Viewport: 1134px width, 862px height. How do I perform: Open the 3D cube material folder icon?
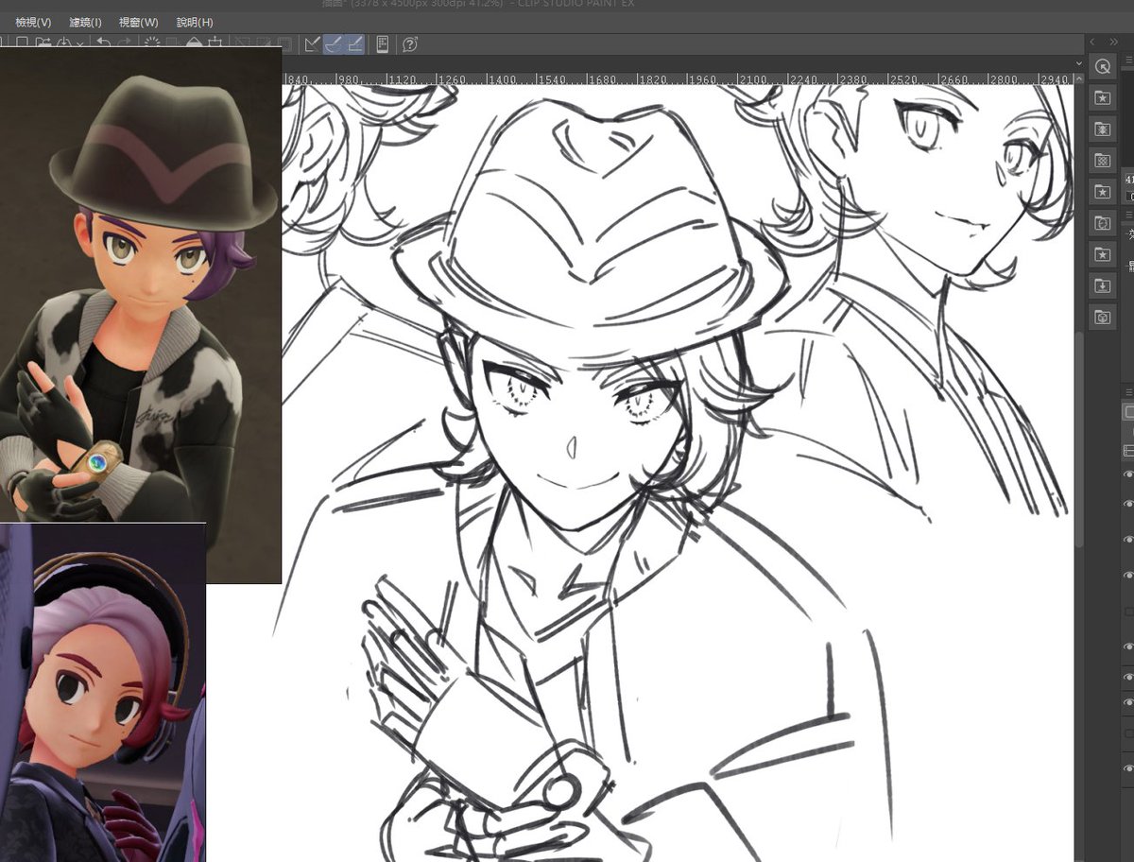coord(1102,317)
